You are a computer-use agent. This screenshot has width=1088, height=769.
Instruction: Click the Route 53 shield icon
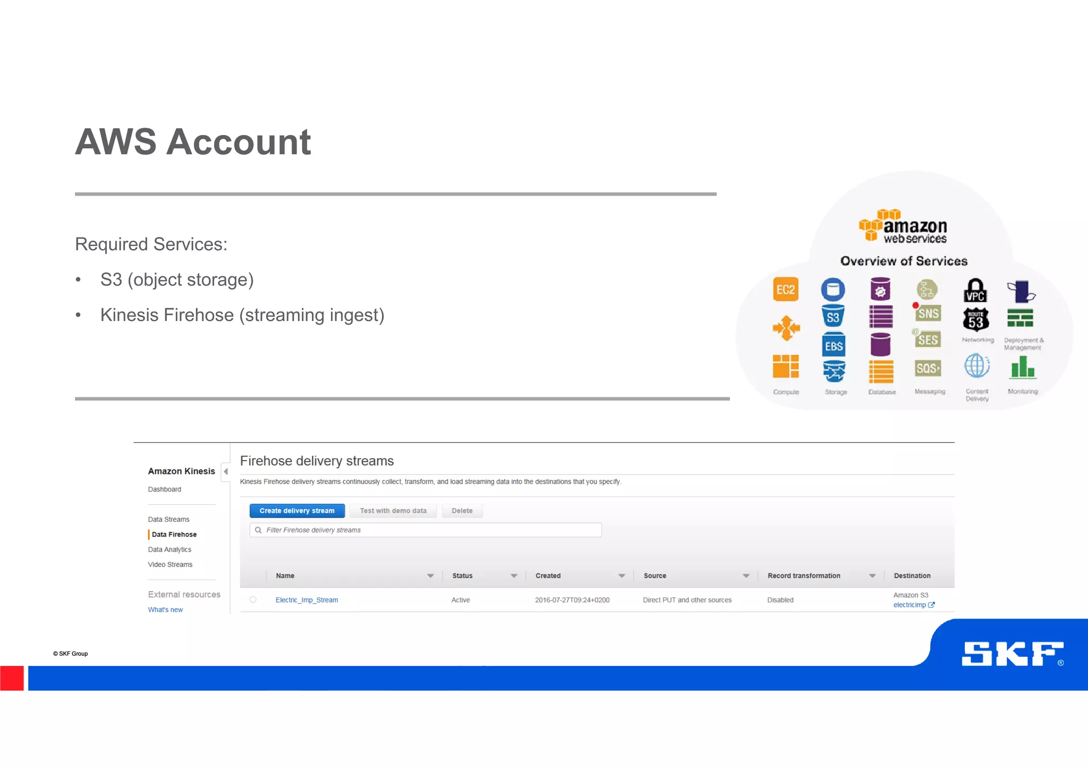pos(976,320)
